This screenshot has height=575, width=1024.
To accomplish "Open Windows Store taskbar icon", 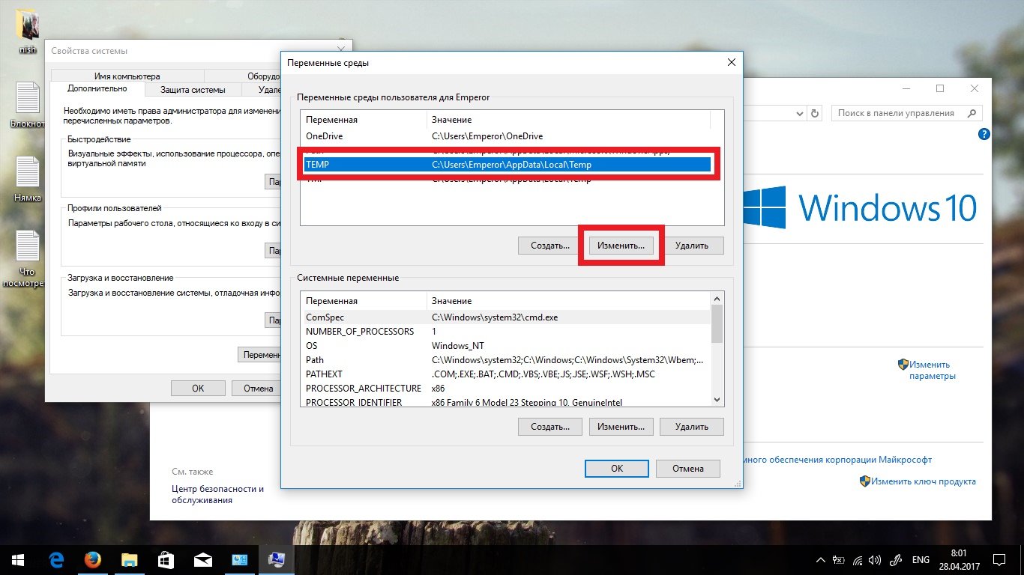I will (166, 559).
